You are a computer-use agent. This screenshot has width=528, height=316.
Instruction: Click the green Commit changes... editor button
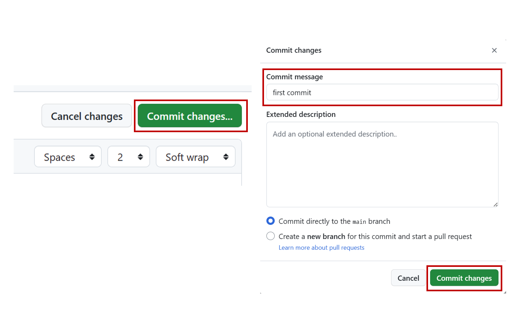point(190,116)
